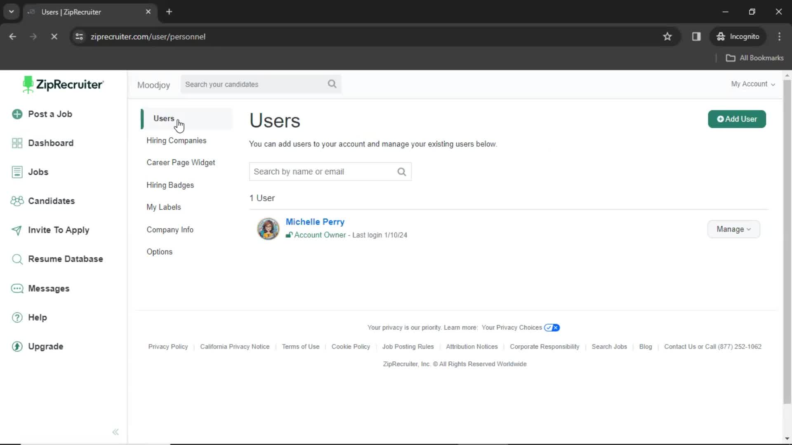Screen dimensions: 792x445
Task: Go back to the previous page
Action: click(x=13, y=37)
